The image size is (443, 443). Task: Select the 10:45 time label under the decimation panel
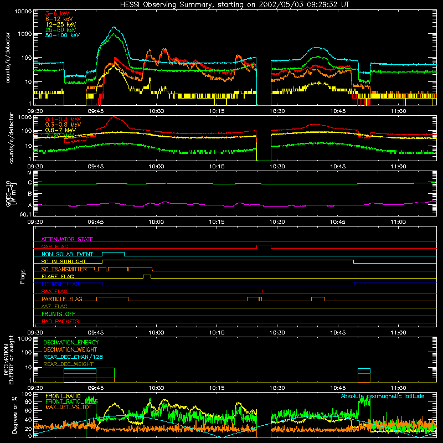338,388
